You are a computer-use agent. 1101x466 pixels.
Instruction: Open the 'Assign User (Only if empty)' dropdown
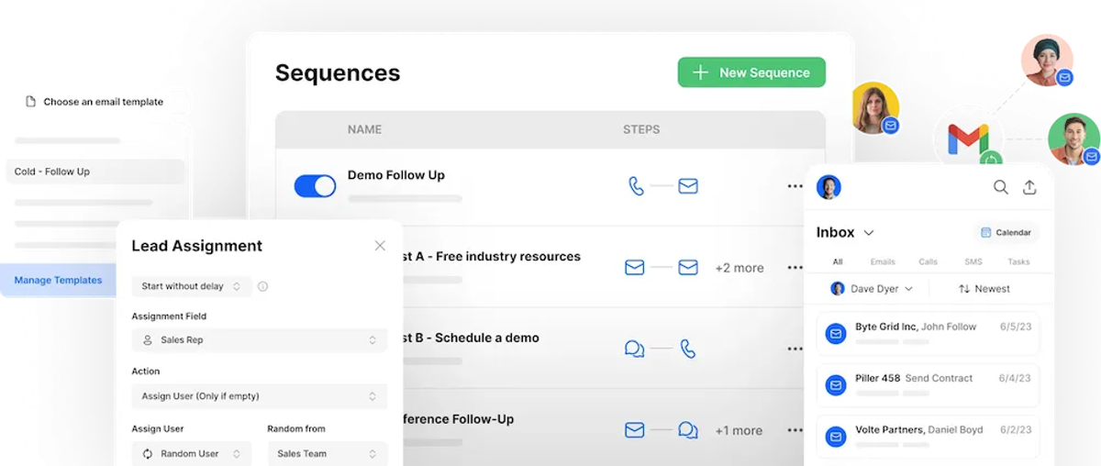(260, 396)
